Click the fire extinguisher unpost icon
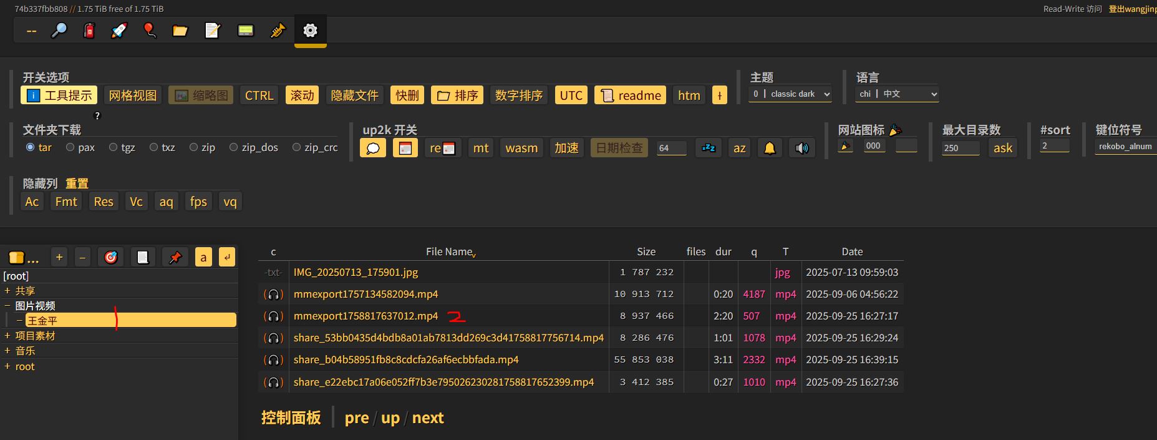Screen dimensions: 1157x440 89,30
